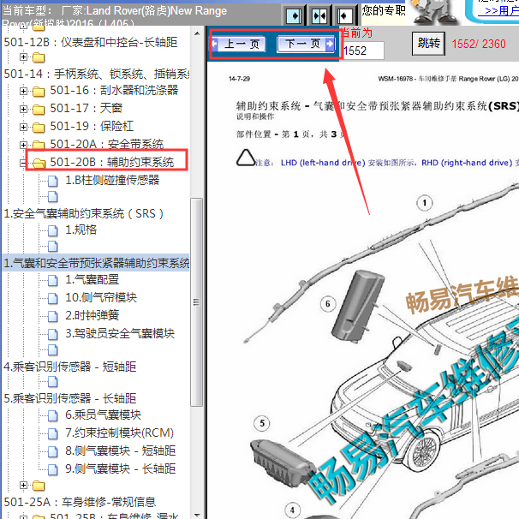Click callout number 6 on diagram
Viewport: 519px width, 519px height.
click(x=328, y=303)
